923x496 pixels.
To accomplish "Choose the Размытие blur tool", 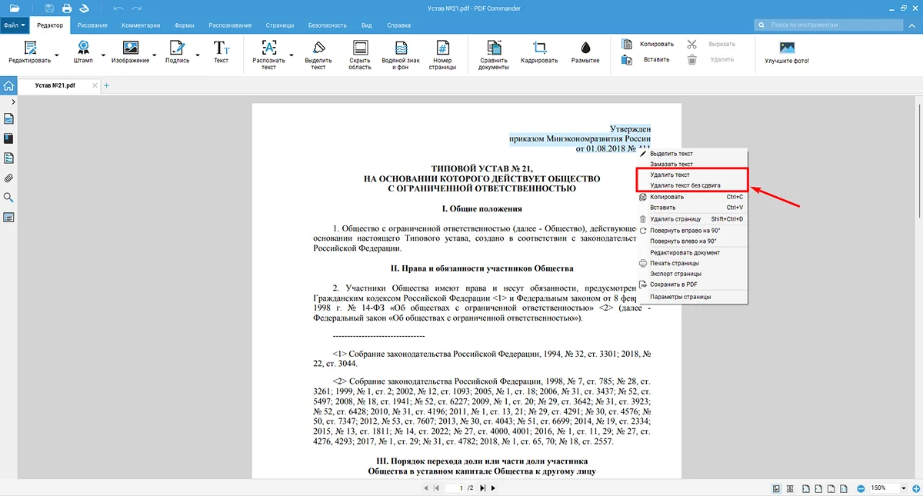I will 585,52.
